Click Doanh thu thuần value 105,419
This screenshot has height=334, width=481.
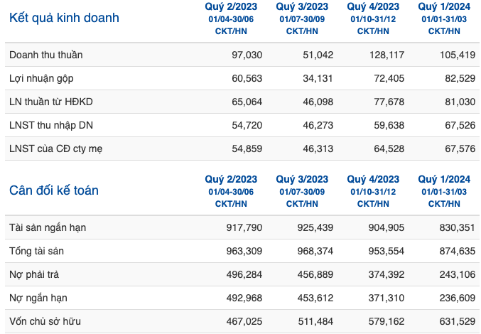tap(458, 55)
